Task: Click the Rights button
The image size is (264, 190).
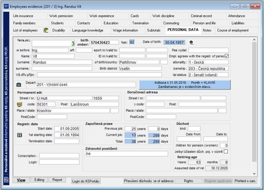Action: pyautogui.click(x=188, y=181)
